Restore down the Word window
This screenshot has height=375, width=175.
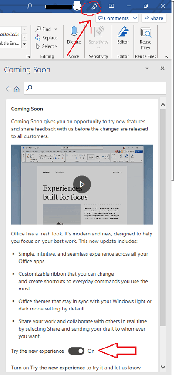145,6
